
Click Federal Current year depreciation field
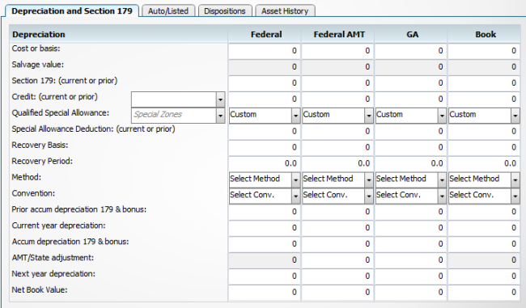click(264, 228)
